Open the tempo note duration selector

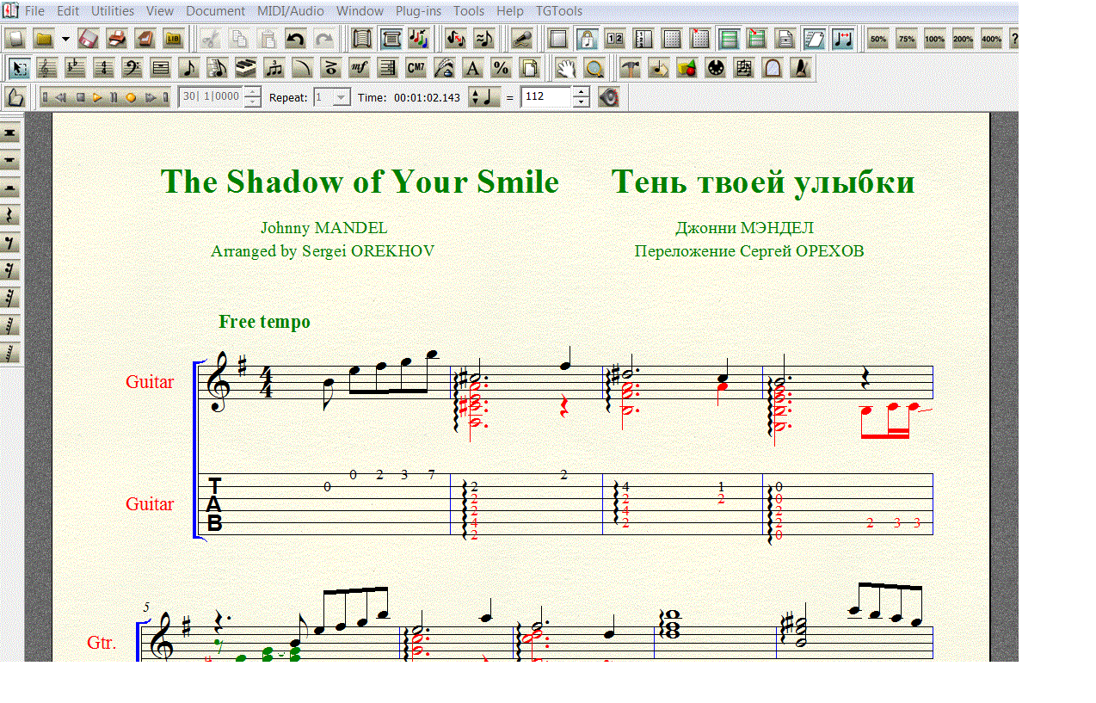click(483, 97)
